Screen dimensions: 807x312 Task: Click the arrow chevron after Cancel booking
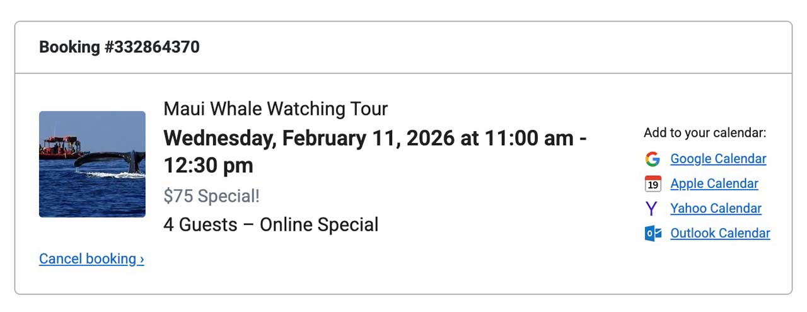142,259
